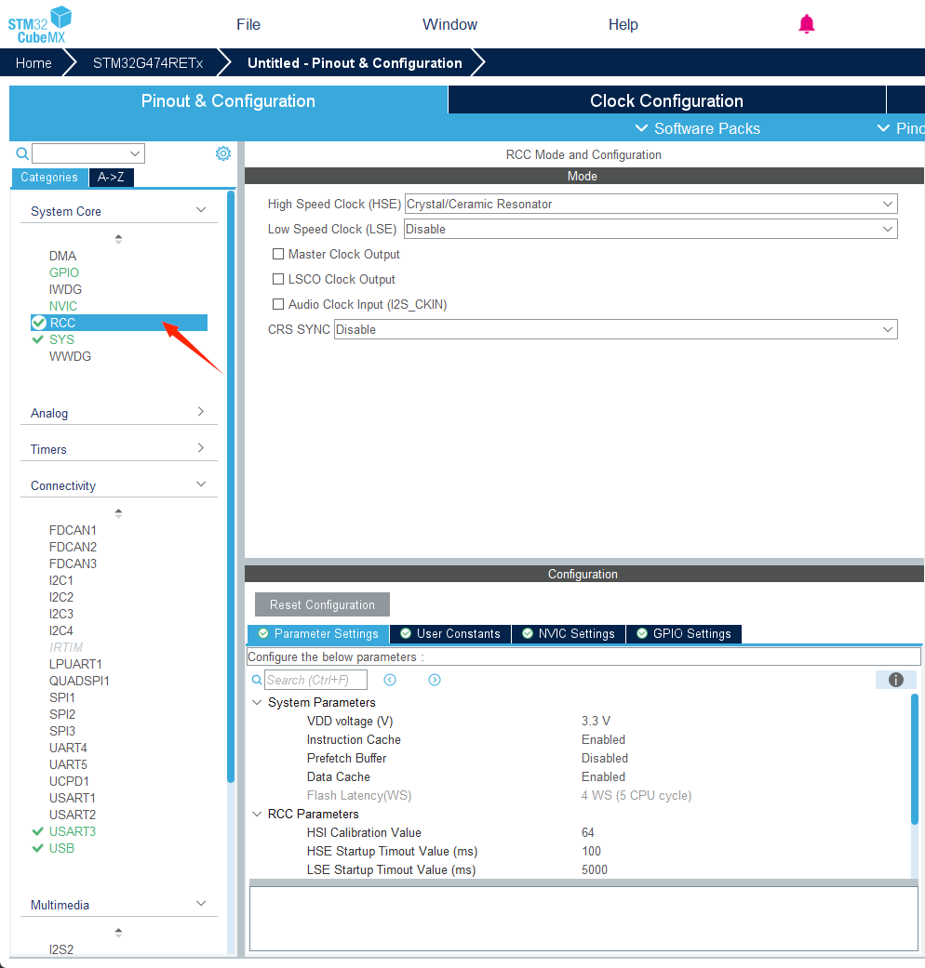The image size is (925, 968).
Task: Collapse the RCC Parameters group
Action: pyautogui.click(x=257, y=815)
